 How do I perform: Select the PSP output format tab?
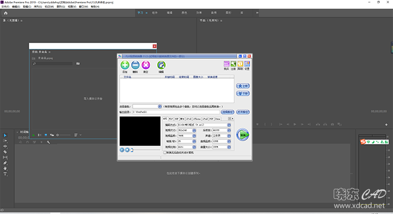(x=211, y=119)
